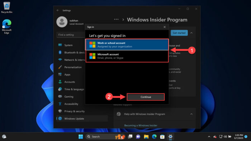
Task: Collapse the Get started section chevron
Action: (x=191, y=33)
